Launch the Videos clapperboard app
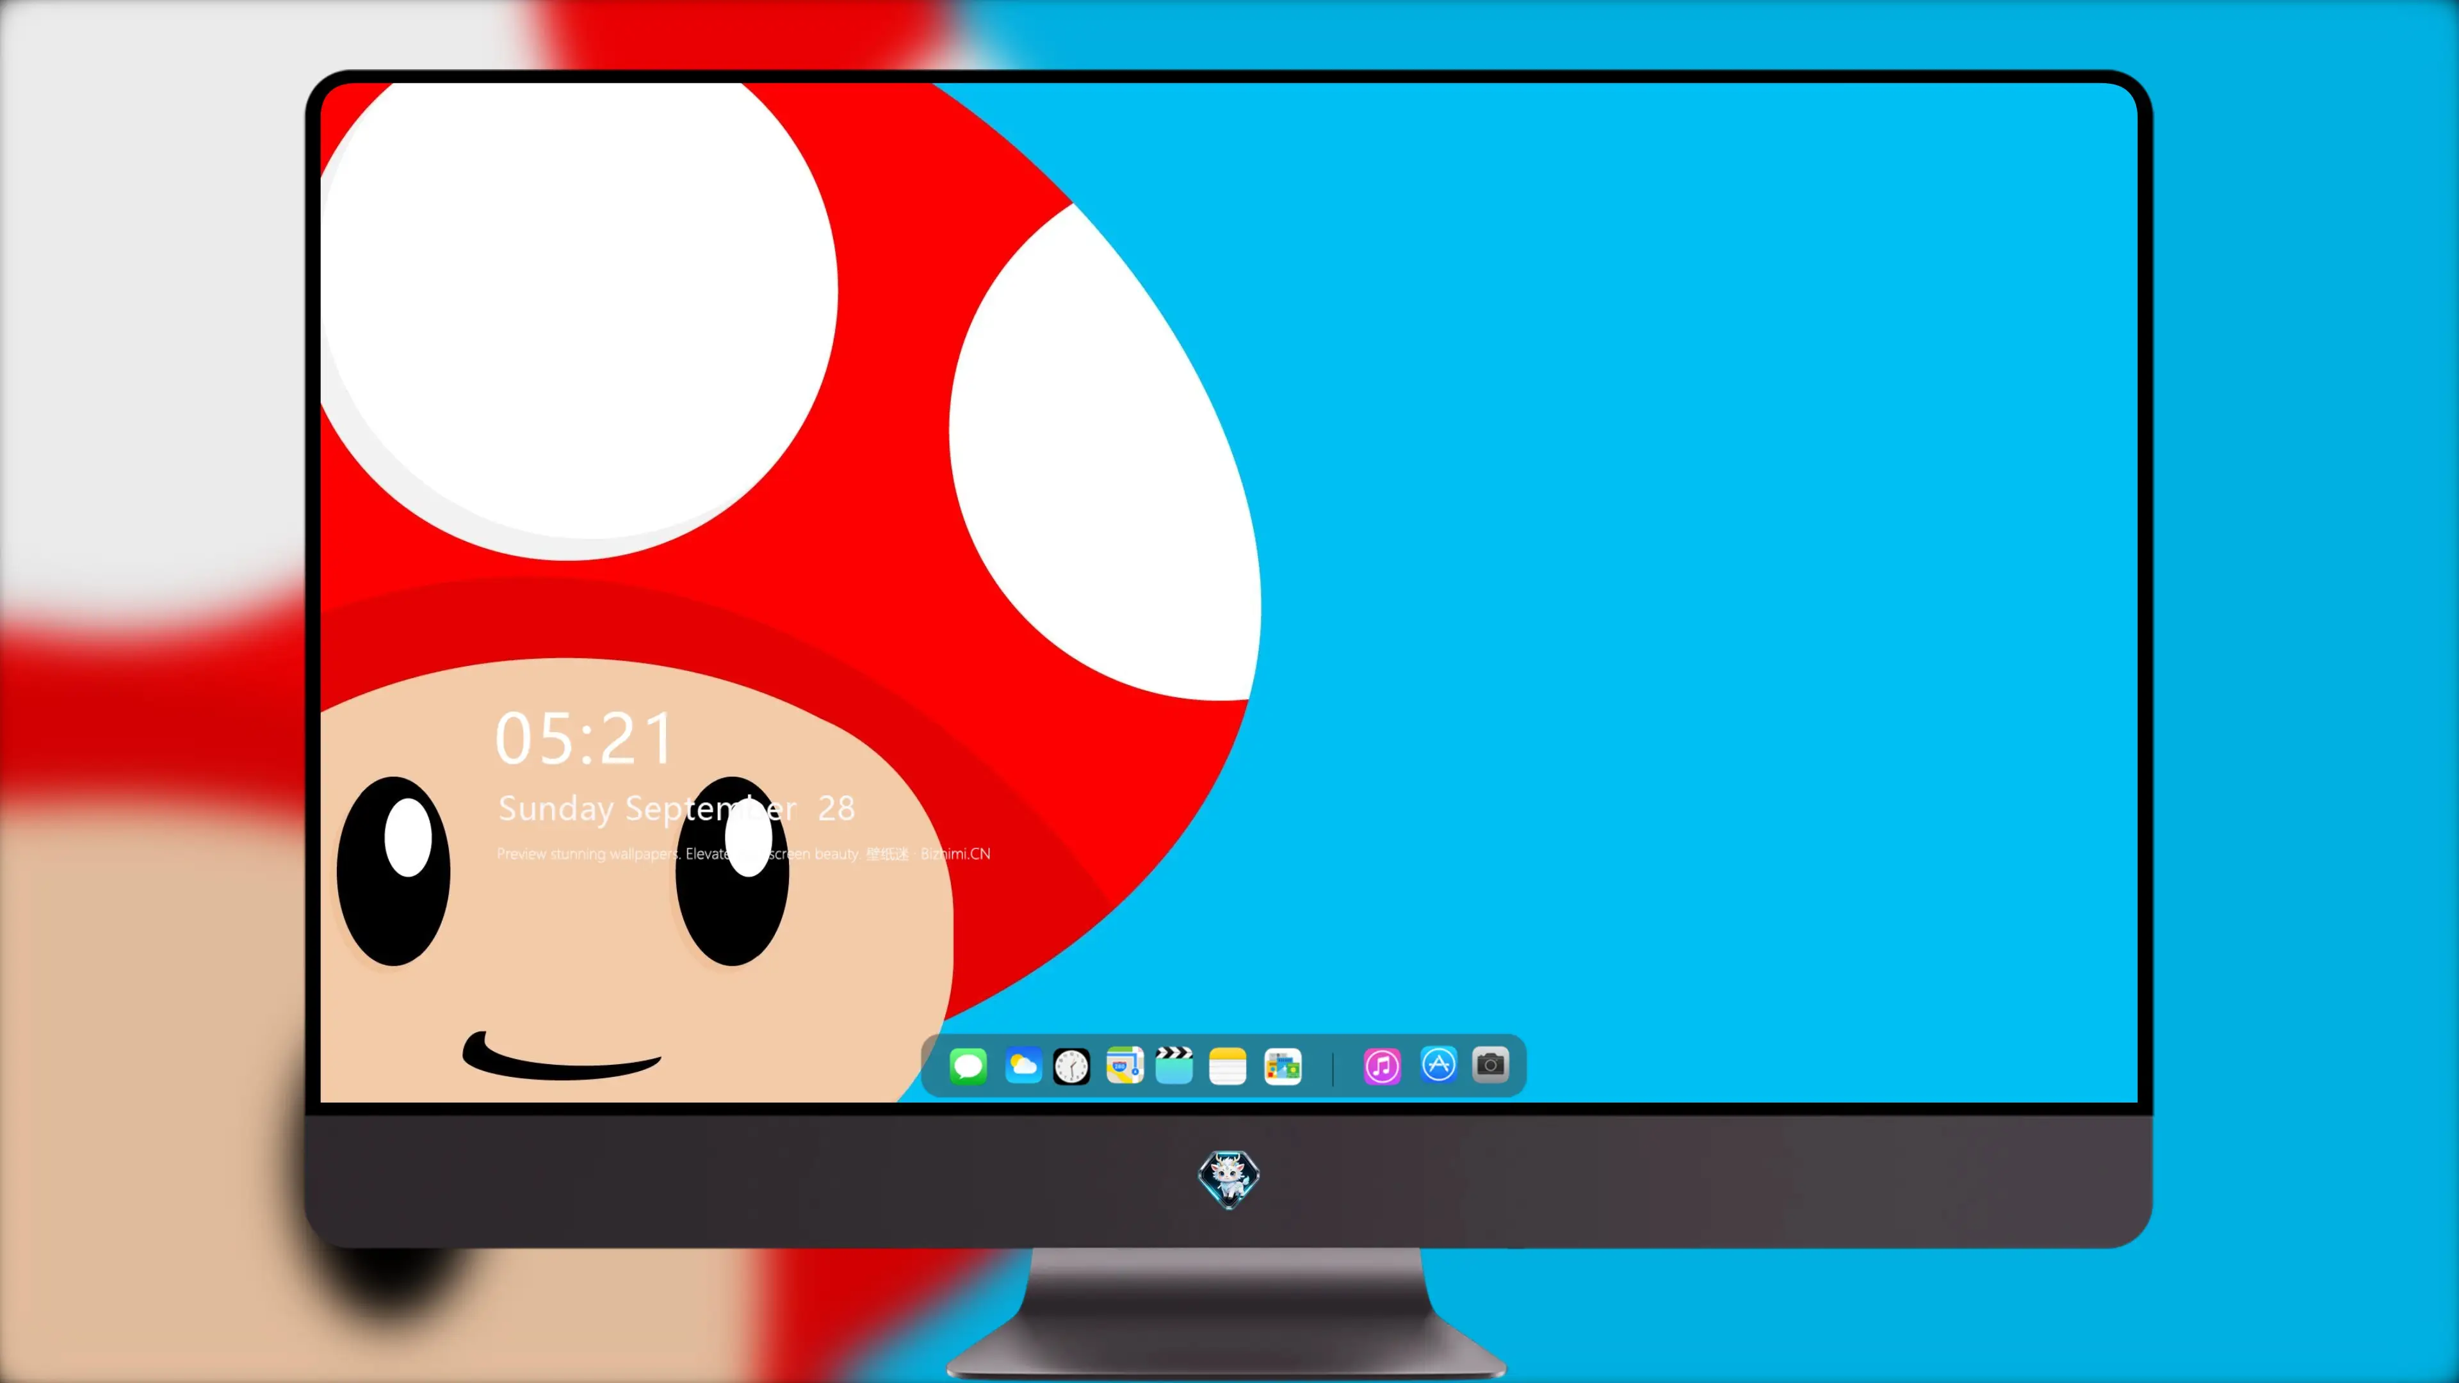2459x1383 pixels. pos(1174,1065)
